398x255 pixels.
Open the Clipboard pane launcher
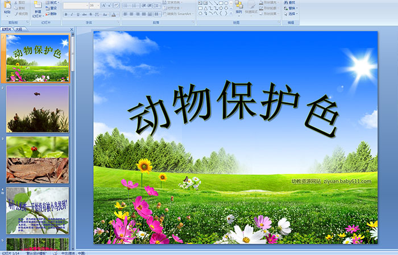(x=28, y=22)
